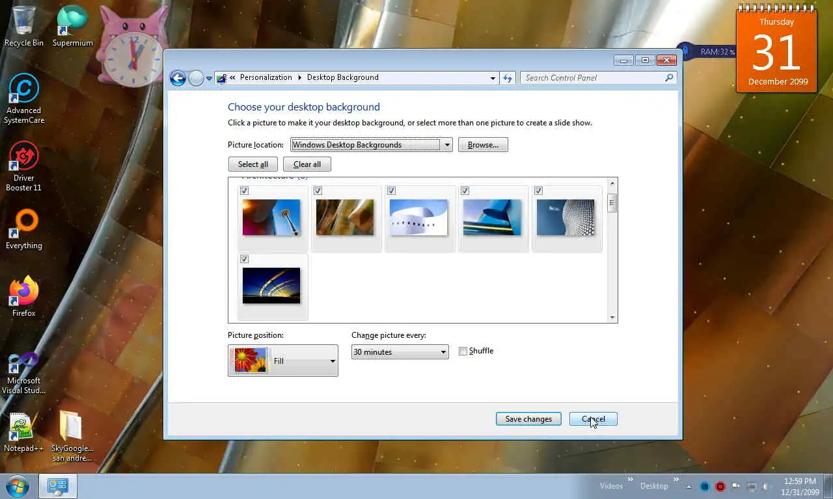
Task: Click the blue round tray icon
Action: 705,487
